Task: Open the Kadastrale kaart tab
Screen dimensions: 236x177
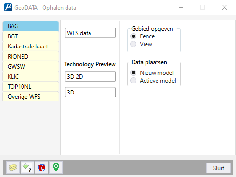Action: pyautogui.click(x=31, y=47)
